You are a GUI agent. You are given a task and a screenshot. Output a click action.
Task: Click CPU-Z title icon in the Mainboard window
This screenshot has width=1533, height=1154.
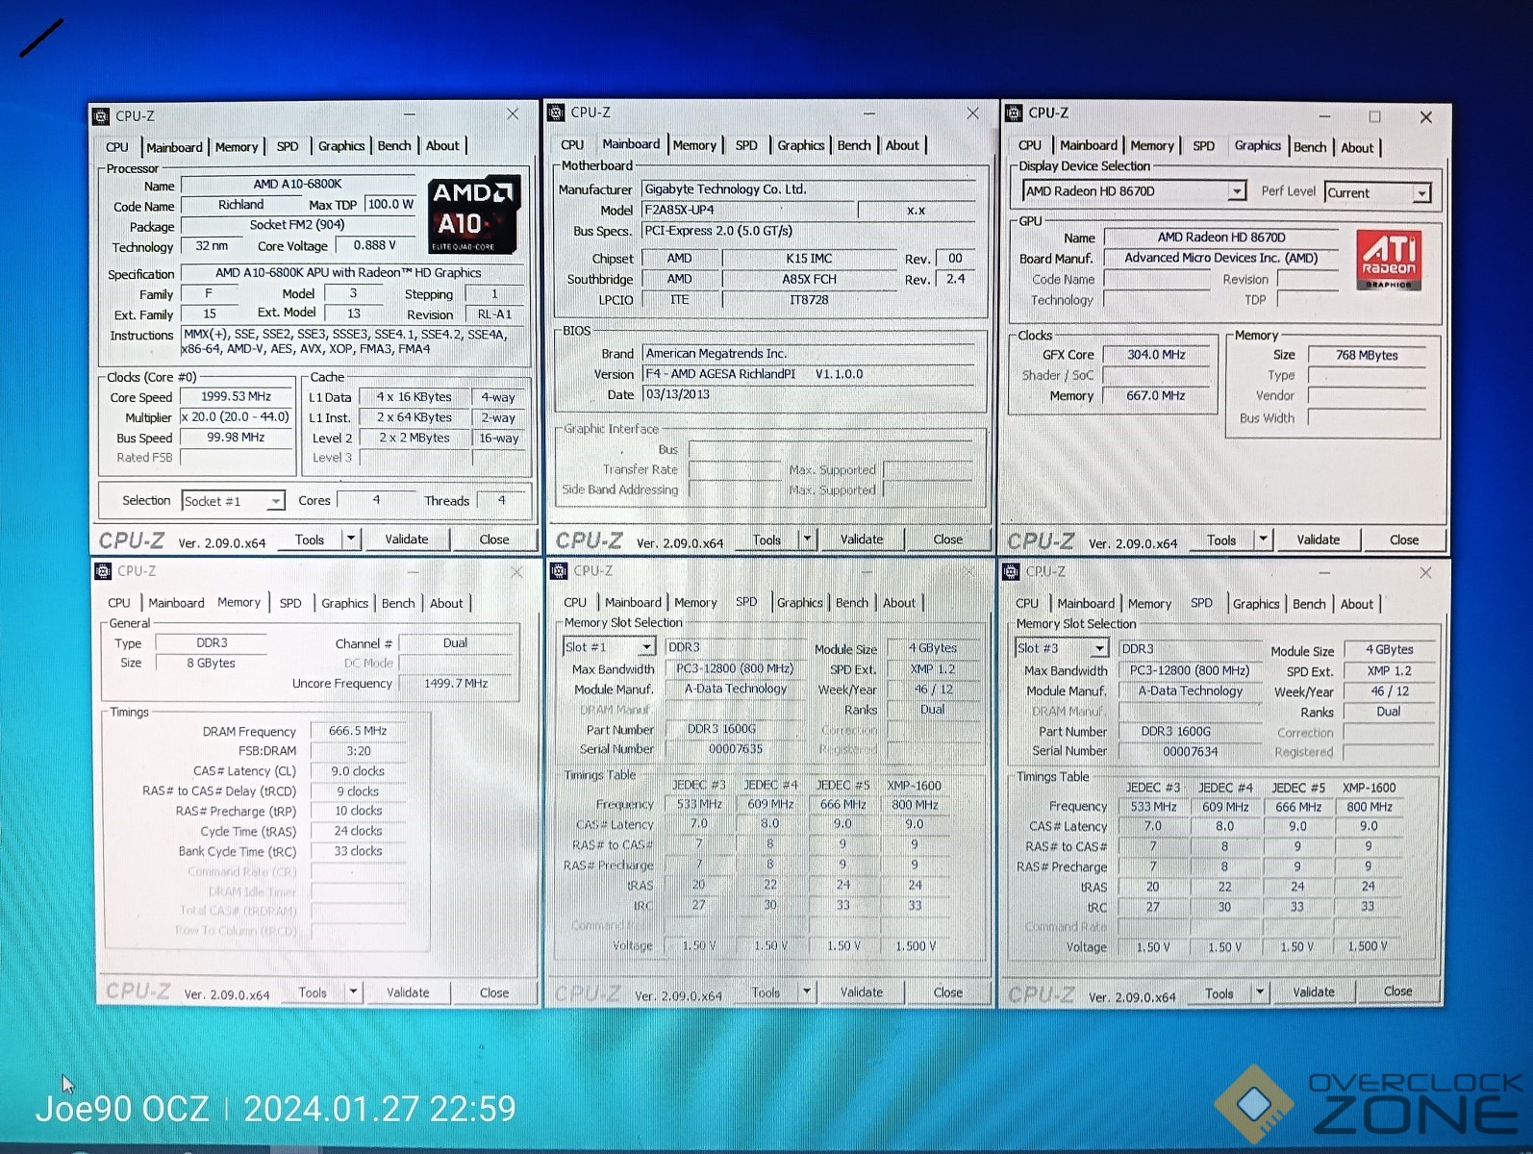coord(556,113)
